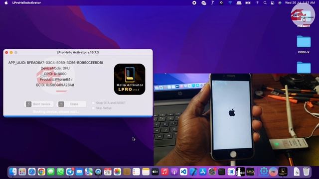Open WhatsApp from the Dock

(60, 172)
